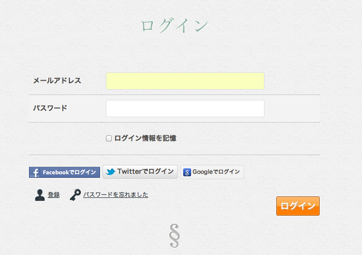Click the ログイン page heading

click(174, 26)
